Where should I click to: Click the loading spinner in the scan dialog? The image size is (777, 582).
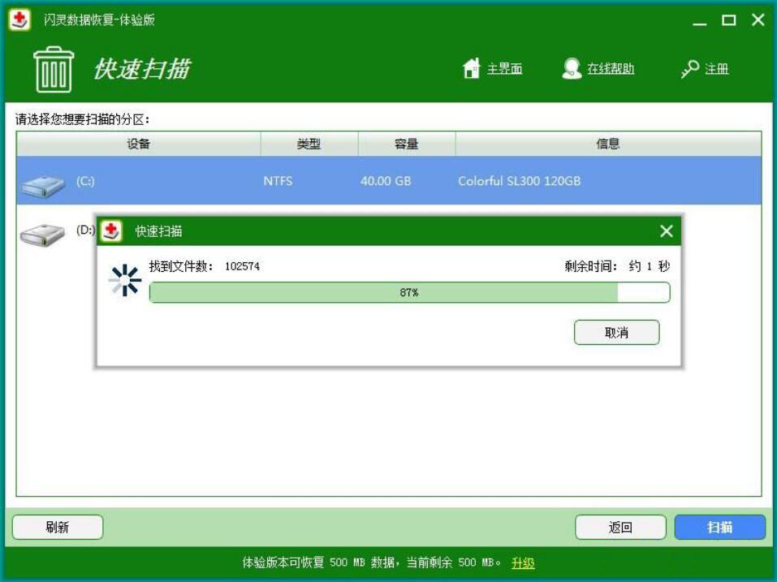(x=125, y=280)
